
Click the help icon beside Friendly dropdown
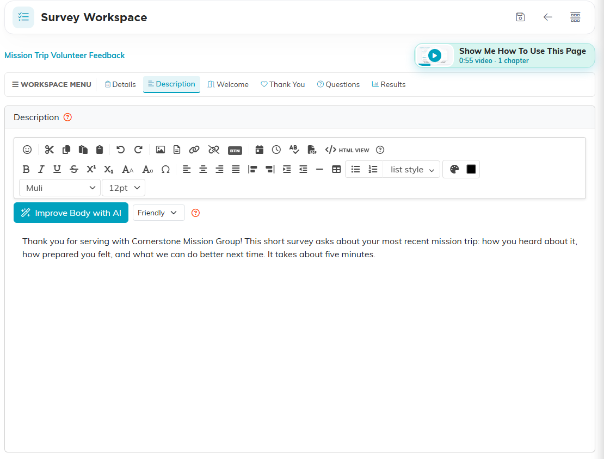[196, 213]
